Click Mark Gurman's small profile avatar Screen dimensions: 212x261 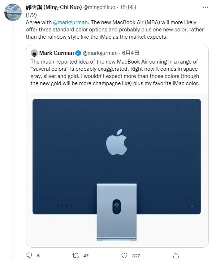point(34,53)
